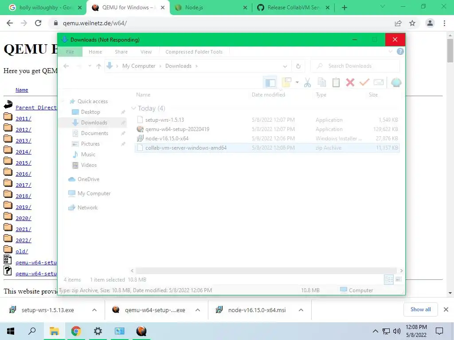
Task: Select Desktop in the navigation pane
Action: pos(90,112)
